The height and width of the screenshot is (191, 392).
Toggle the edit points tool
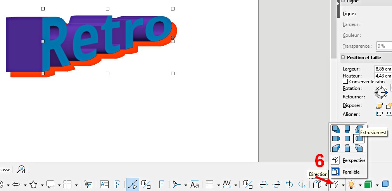[133, 184]
